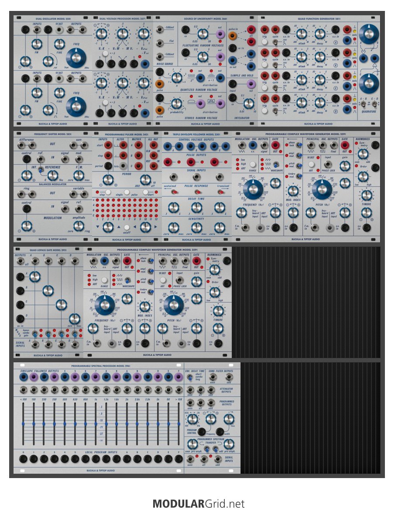Click the large A-B quadrature knob on Model 281t

coord(369,34)
